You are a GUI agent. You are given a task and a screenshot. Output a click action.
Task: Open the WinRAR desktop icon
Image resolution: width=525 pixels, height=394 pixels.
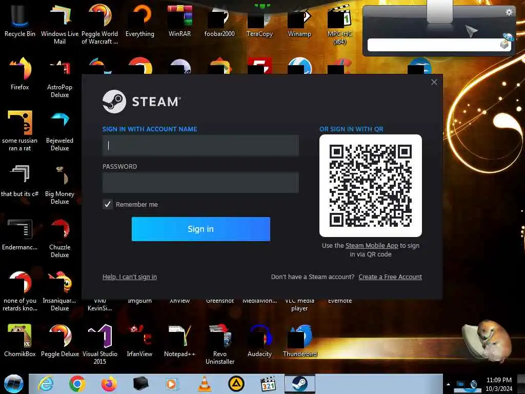180,20
